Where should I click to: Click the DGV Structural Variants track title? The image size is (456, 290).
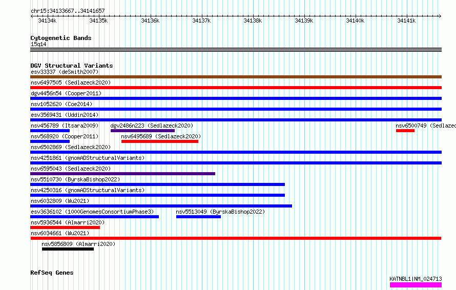pyautogui.click(x=72, y=66)
